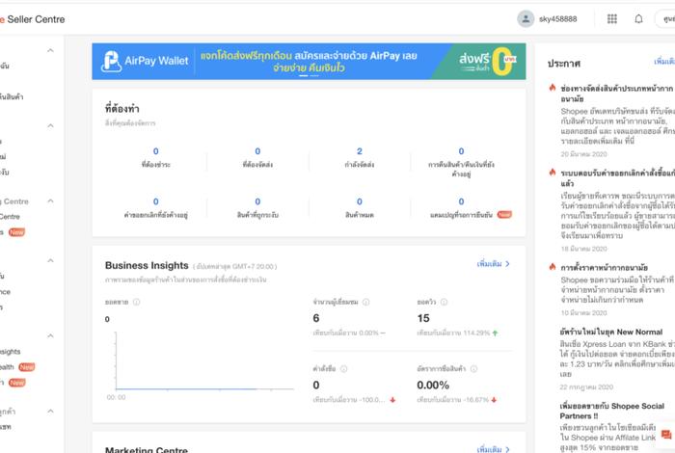
Task: Open ที่ต้องชำระ to-do item
Action: (155, 157)
